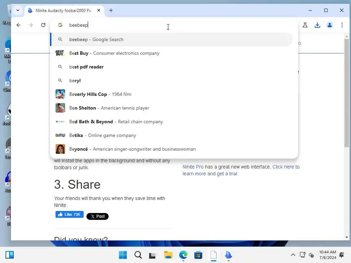Viewport: 351px width, 263px height.
Task: Select 'best pdf reader' suggestion
Action: point(172,67)
